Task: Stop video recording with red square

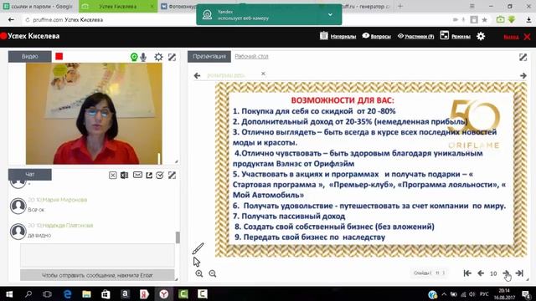Action: click(59, 56)
